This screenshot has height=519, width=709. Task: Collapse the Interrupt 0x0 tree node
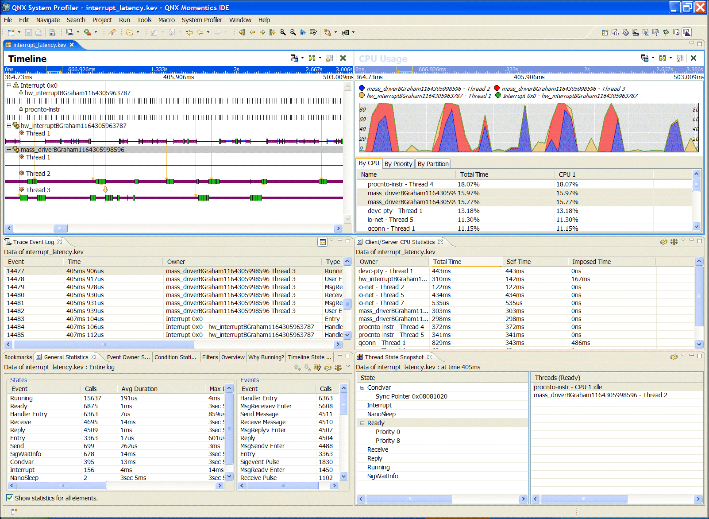[9, 85]
